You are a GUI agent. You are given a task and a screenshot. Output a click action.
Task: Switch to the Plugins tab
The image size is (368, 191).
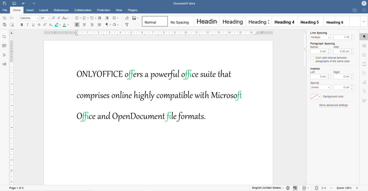(133, 10)
